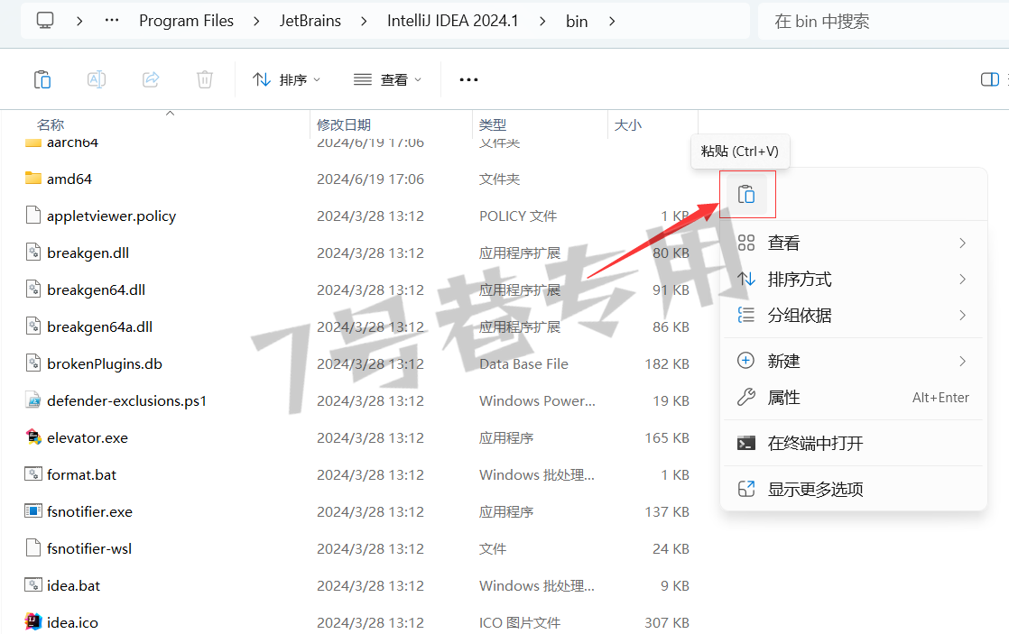Click the bin breadcrumb segment

[577, 22]
